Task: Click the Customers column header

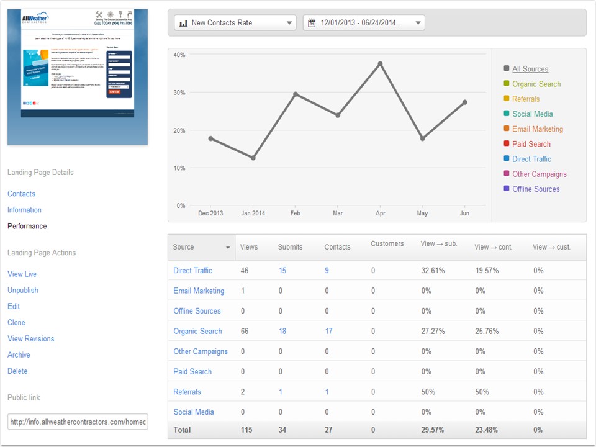Action: point(387,243)
